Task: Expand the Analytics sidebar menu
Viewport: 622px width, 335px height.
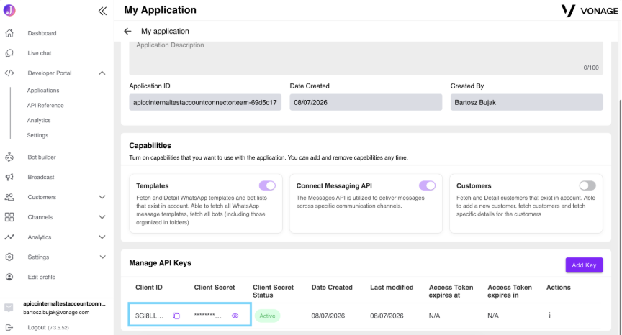Action: [x=102, y=237]
